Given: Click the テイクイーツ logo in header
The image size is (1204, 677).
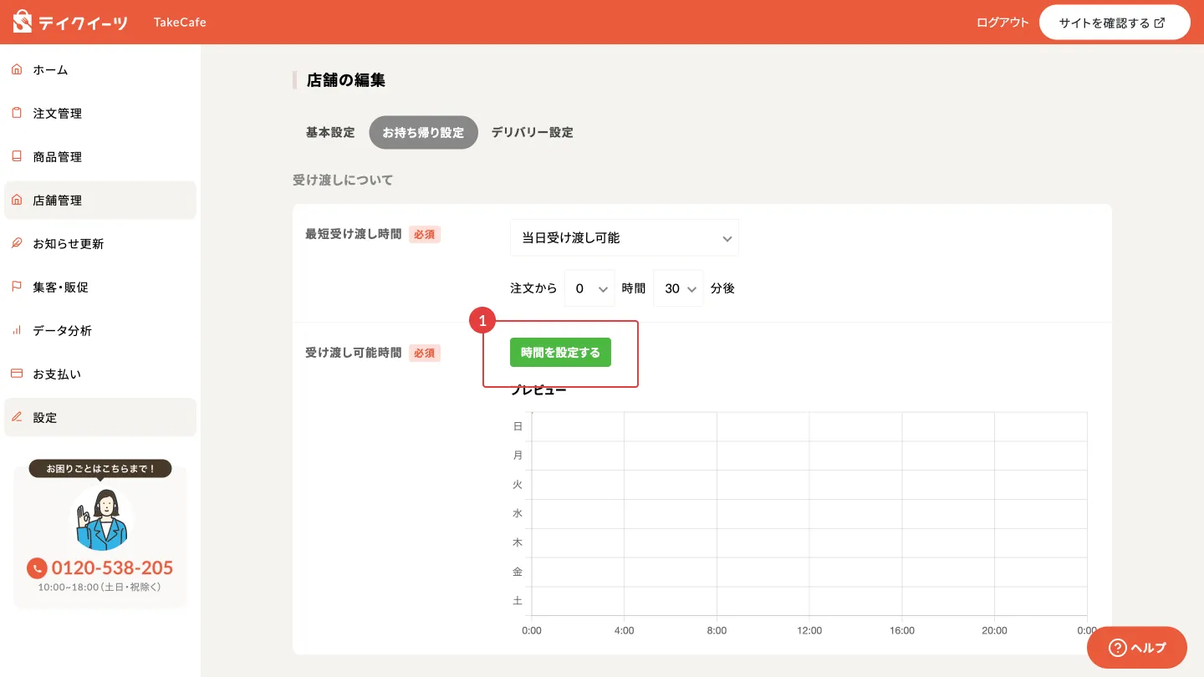Looking at the screenshot, I should point(70,22).
